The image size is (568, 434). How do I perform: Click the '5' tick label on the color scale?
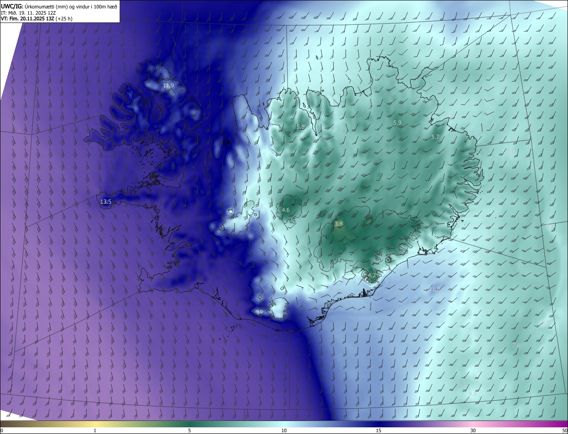coord(189,431)
